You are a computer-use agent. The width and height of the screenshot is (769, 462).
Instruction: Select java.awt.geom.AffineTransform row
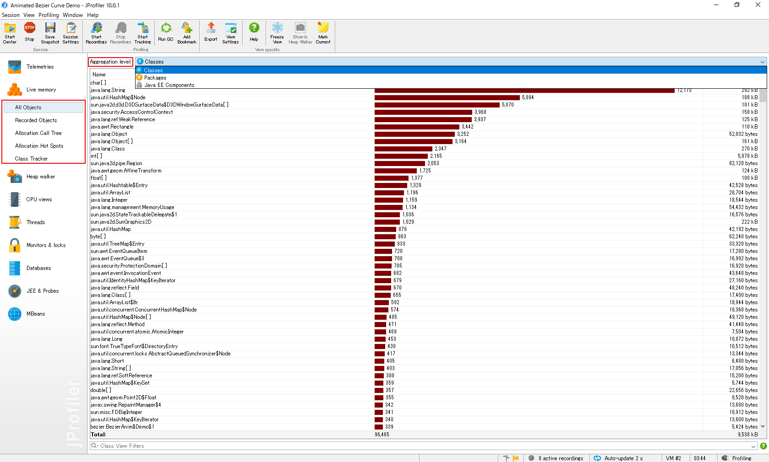[424, 171]
